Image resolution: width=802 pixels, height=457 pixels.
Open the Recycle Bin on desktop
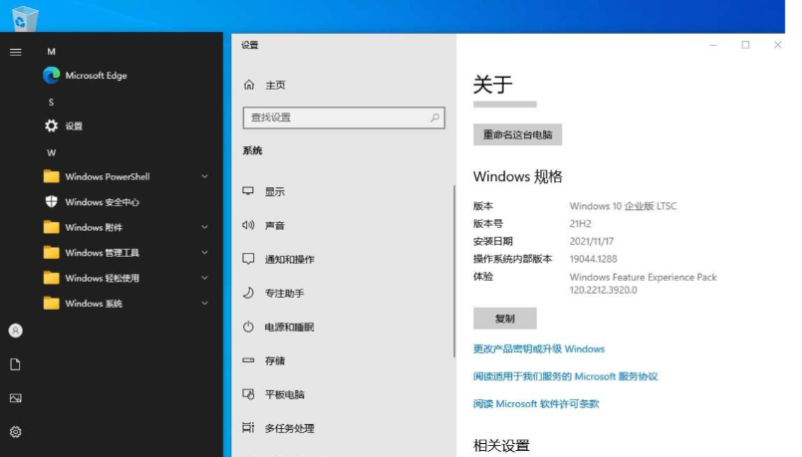tap(22, 18)
